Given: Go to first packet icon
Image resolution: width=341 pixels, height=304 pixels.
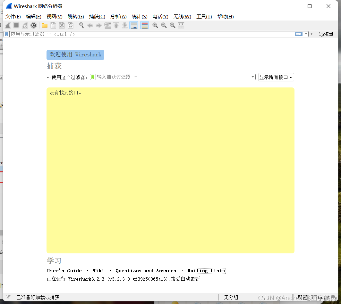Looking at the screenshot, I should [116, 25].
